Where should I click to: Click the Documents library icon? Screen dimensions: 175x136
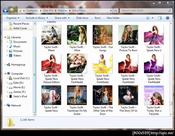click(x=11, y=42)
